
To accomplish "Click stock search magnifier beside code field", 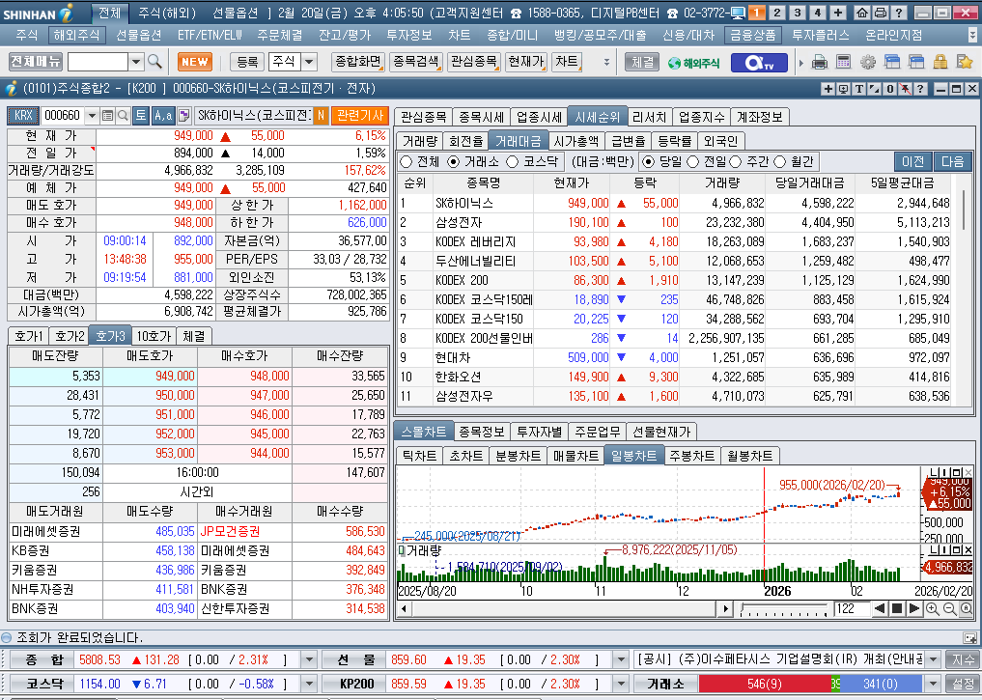I will [x=124, y=115].
